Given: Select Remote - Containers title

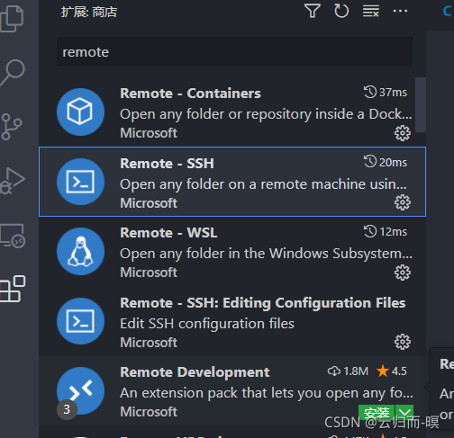Looking at the screenshot, I should click(190, 94).
